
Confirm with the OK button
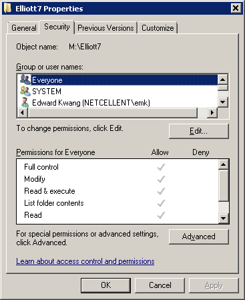pos(105,285)
